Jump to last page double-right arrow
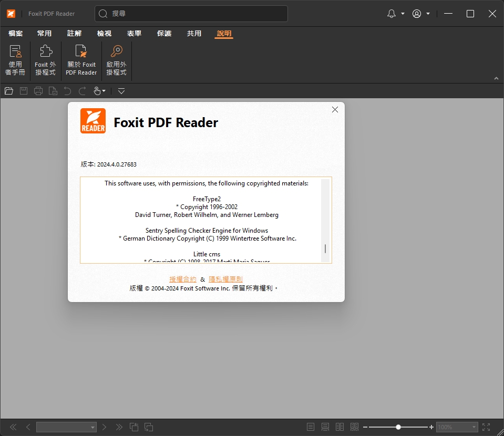Screen dimensions: 504x436 (119, 427)
